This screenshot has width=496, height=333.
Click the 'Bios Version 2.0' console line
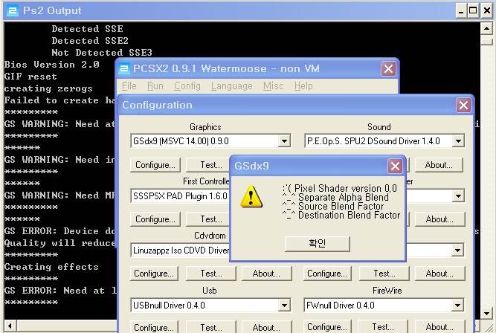tap(52, 65)
